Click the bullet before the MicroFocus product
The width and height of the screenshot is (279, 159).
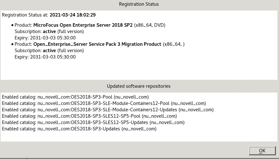pos(12,25)
